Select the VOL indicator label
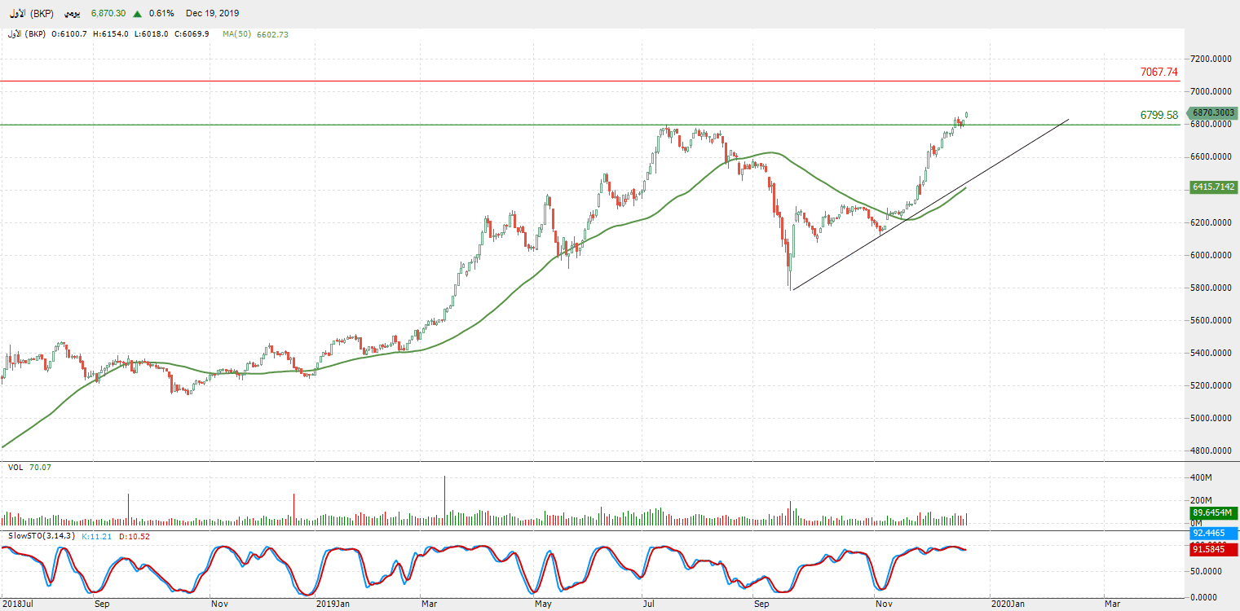1240x611 pixels. coord(15,468)
